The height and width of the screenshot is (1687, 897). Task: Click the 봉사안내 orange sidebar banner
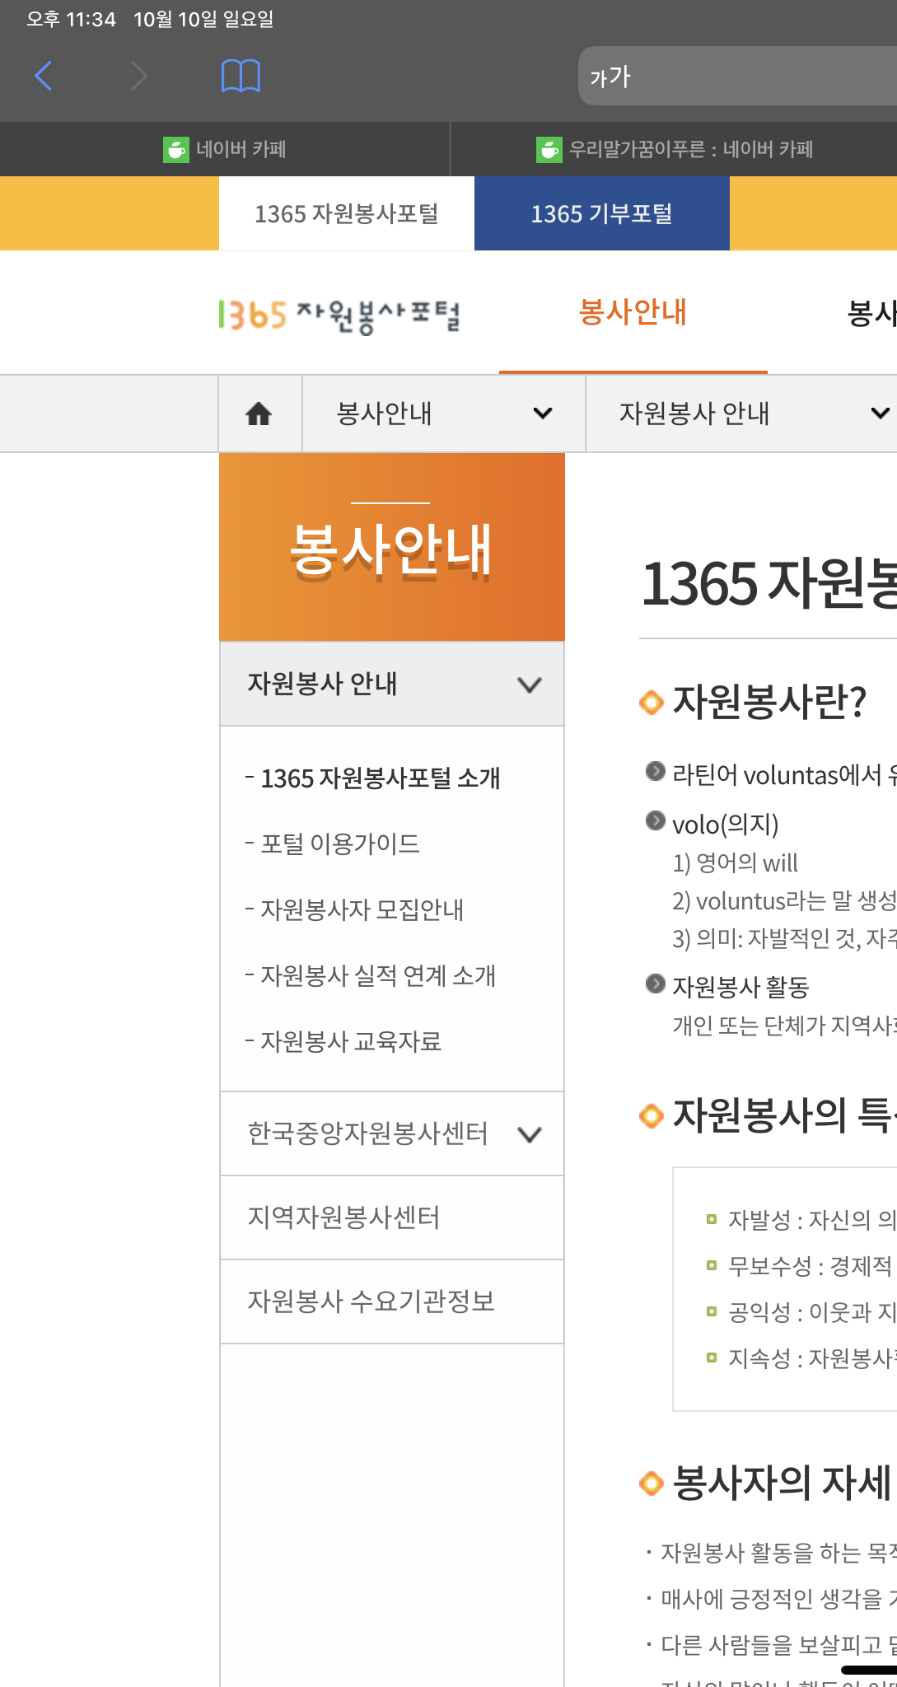[x=392, y=548]
